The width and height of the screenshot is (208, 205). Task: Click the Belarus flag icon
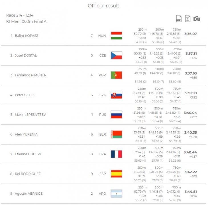pos(116,134)
